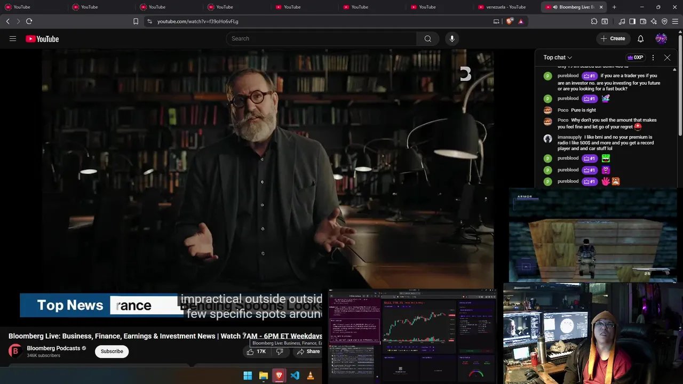Click the browser forward arrow
The height and width of the screenshot is (384, 683).
pyautogui.click(x=18, y=21)
